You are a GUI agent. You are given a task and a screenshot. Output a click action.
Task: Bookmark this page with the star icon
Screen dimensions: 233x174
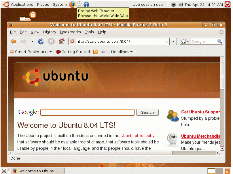point(166,41)
